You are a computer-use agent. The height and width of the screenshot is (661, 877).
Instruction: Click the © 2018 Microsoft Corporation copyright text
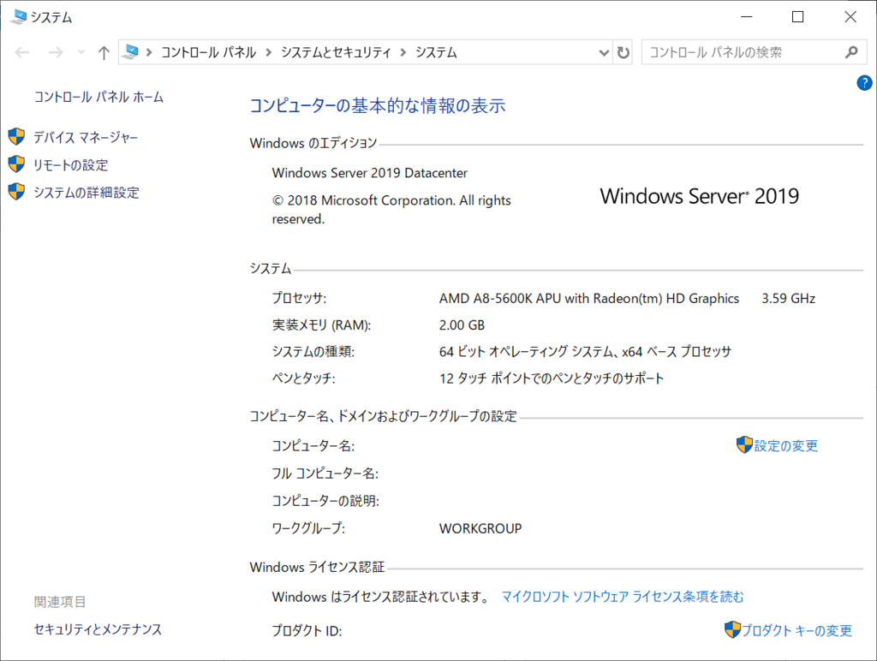coord(391,209)
